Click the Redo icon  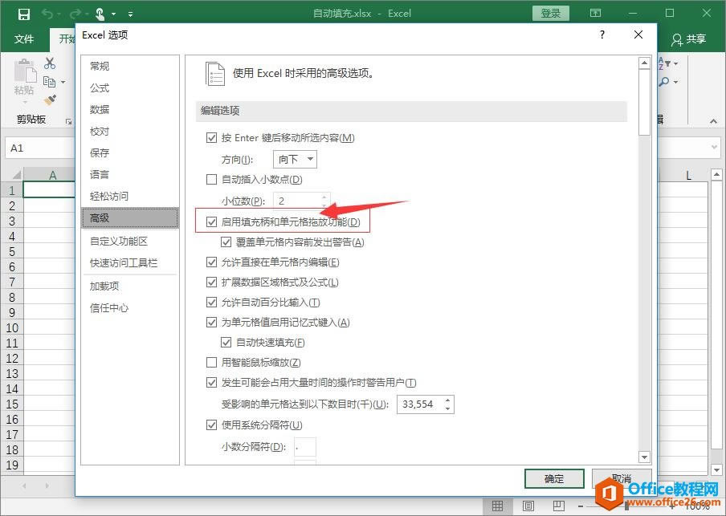coord(74,13)
